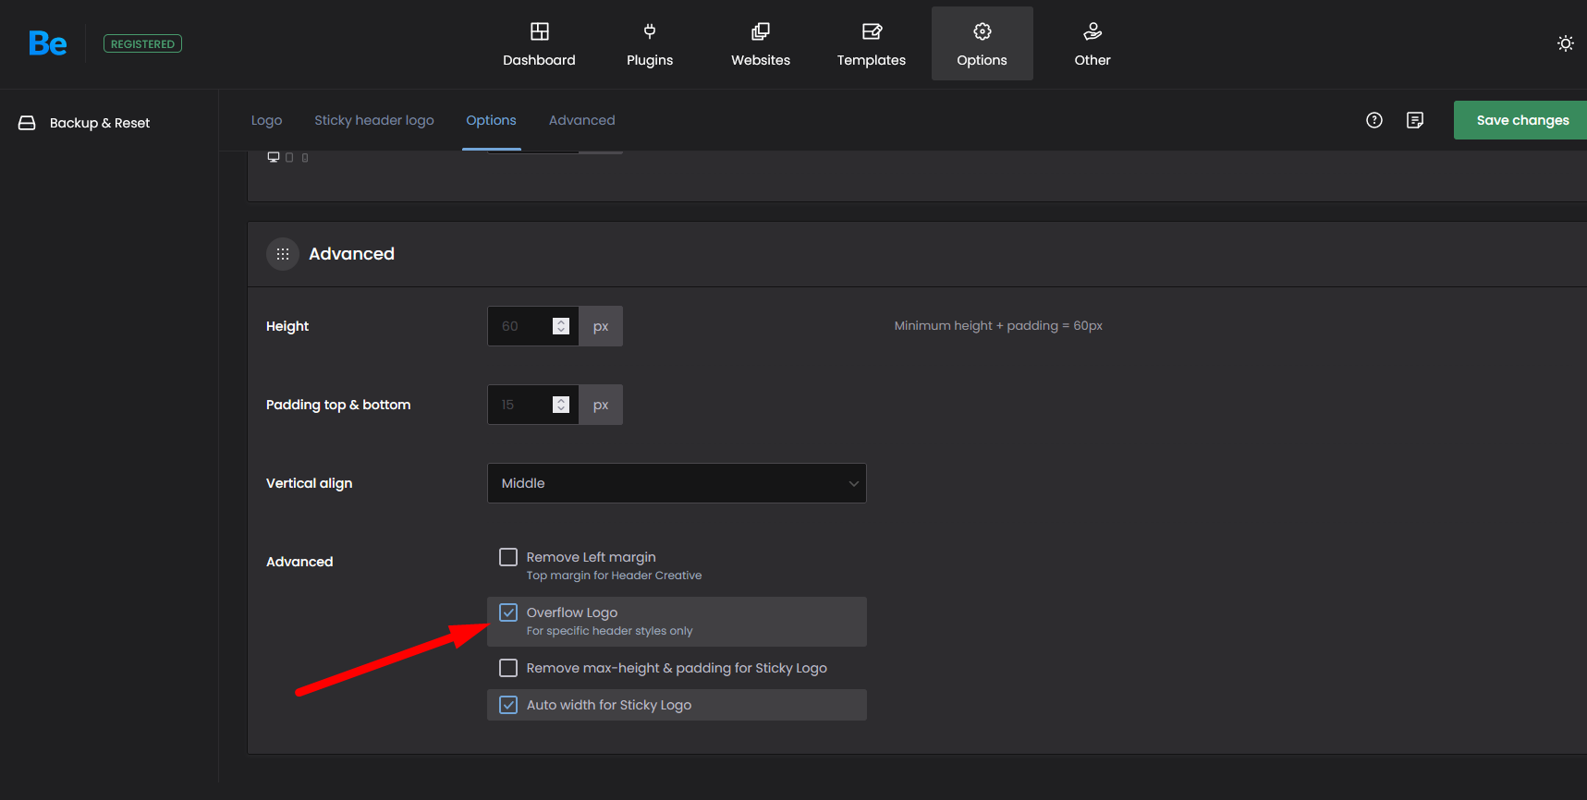Click the Other hand-user icon

(1093, 31)
